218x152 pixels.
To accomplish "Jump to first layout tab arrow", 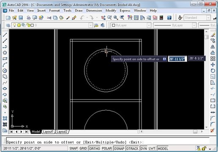I will tap(11, 132).
